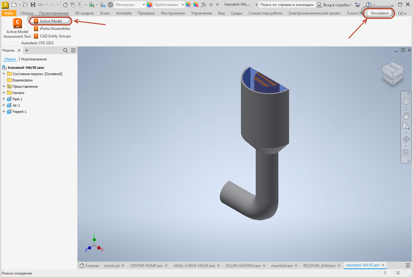This screenshot has width=413, height=278.
Task: Select the Air:1 component in browser
Action: [x=16, y=105]
